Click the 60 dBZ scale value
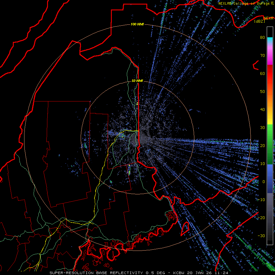Viewport: 275px width, 275px height. point(262,73)
